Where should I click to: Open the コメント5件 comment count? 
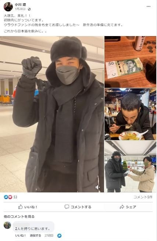pos(143,197)
